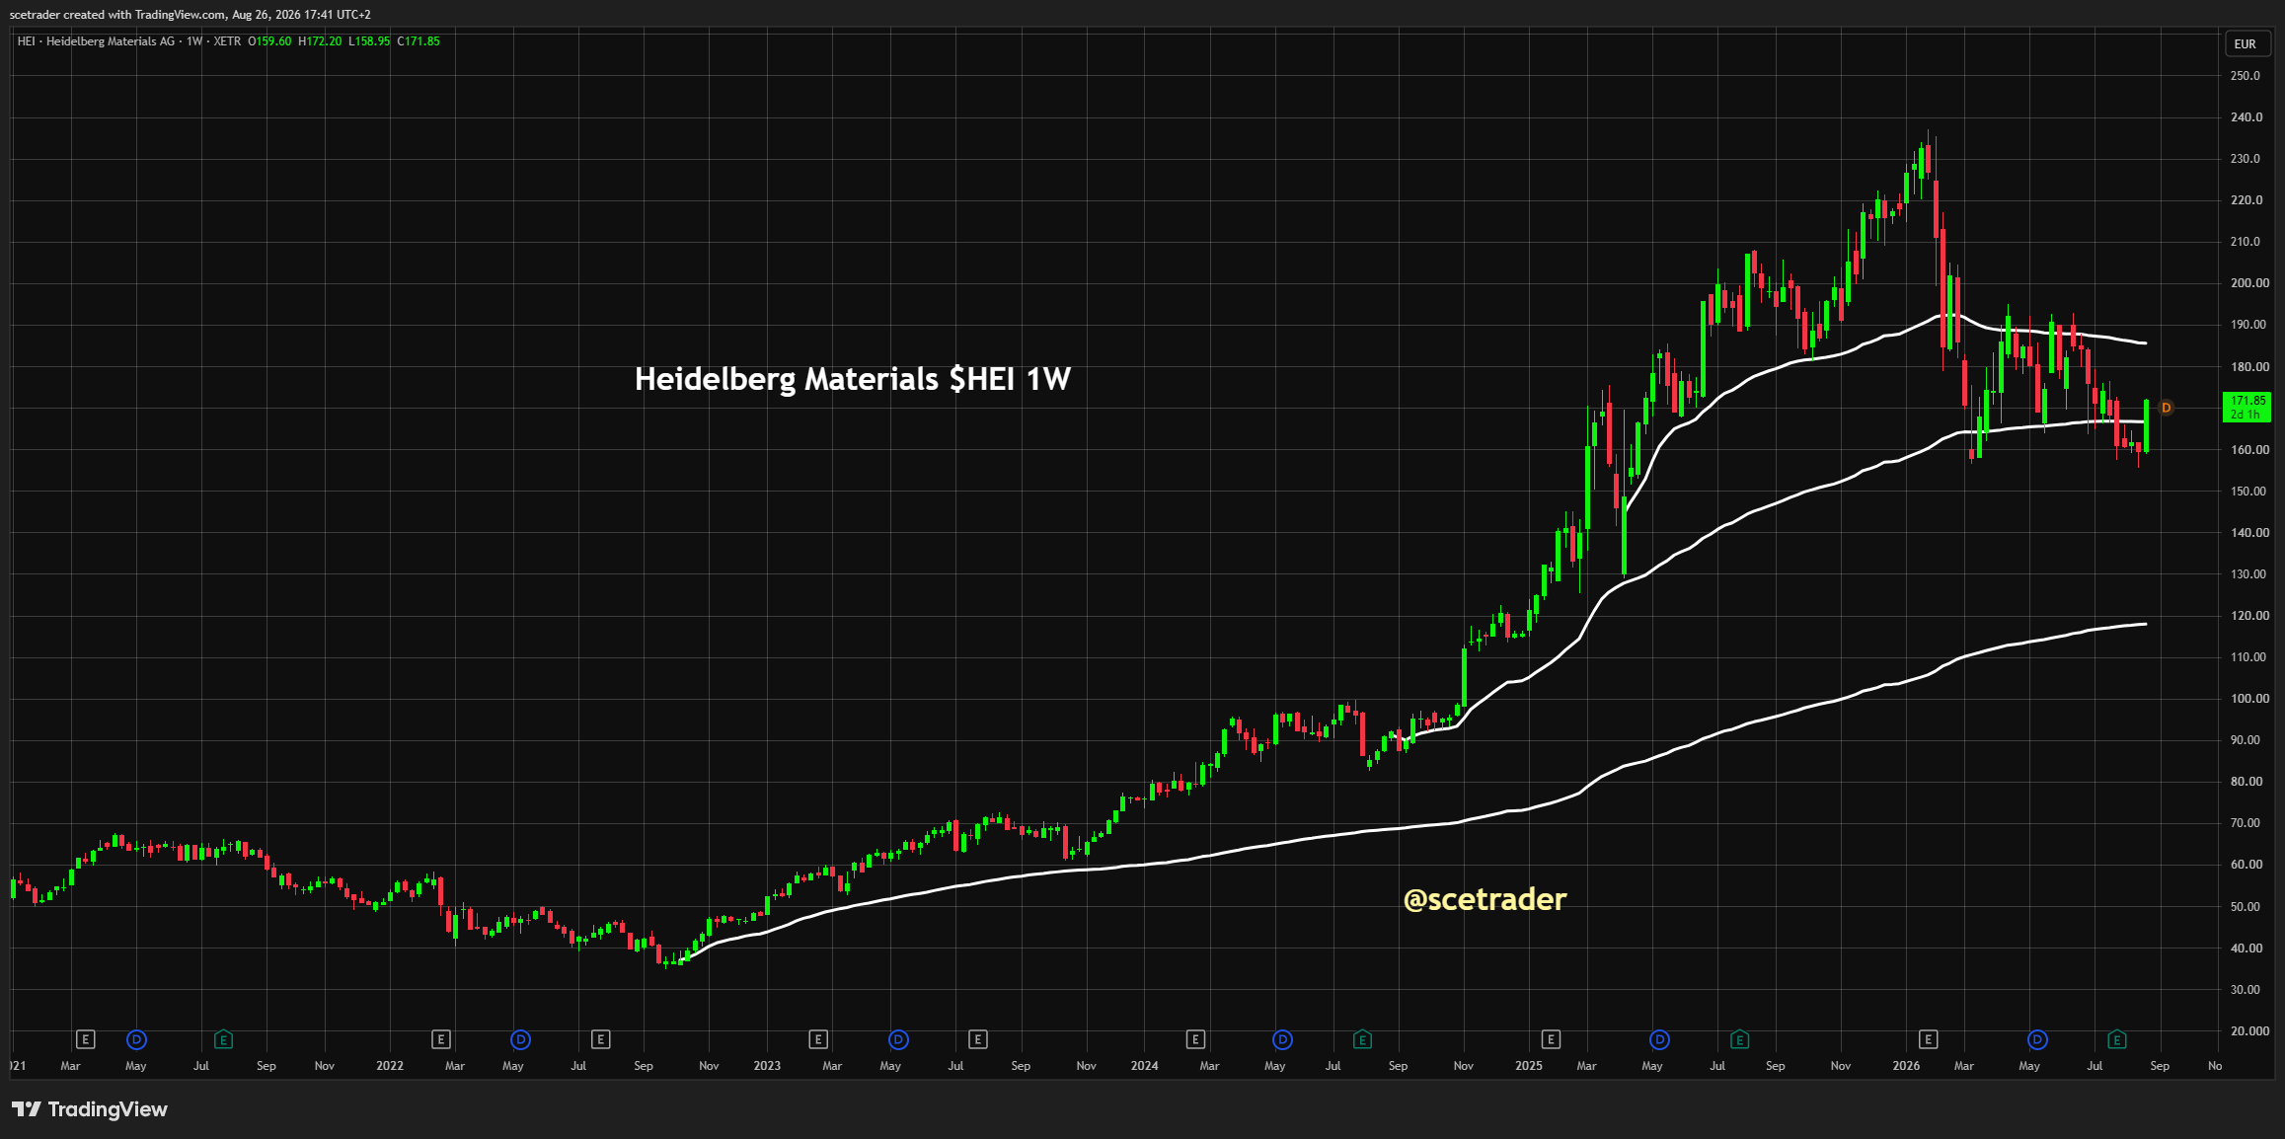This screenshot has width=2285, height=1139.
Task: Open the E earnings marker near Mar 2023
Action: [x=818, y=1039]
